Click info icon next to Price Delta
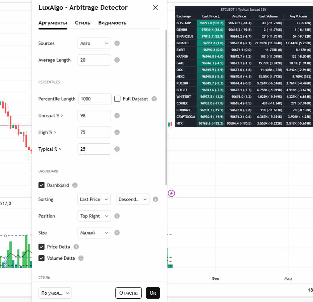This screenshot has width=313, height=302. pos(76,247)
